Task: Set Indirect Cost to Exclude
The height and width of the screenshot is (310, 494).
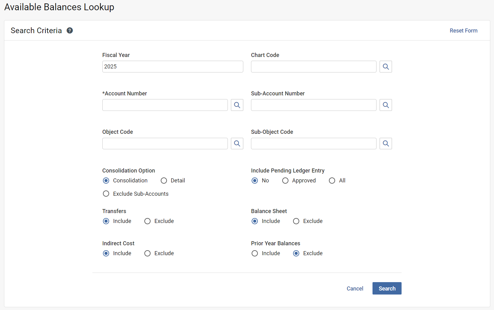Action: (147, 253)
